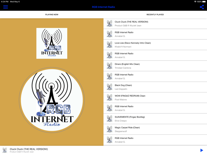
Task: Tap the Dinero row thumbnail icon
Action: [x=109, y=66]
